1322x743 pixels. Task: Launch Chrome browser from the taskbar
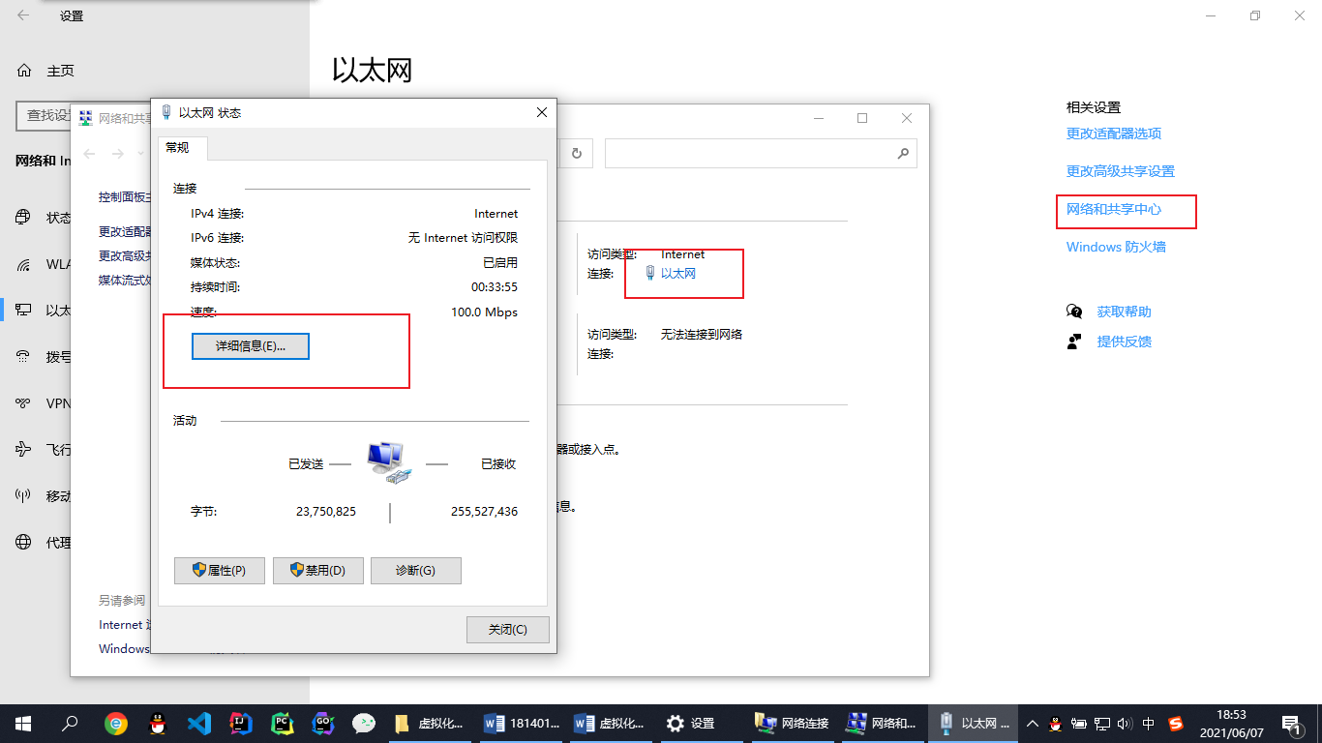(x=116, y=723)
